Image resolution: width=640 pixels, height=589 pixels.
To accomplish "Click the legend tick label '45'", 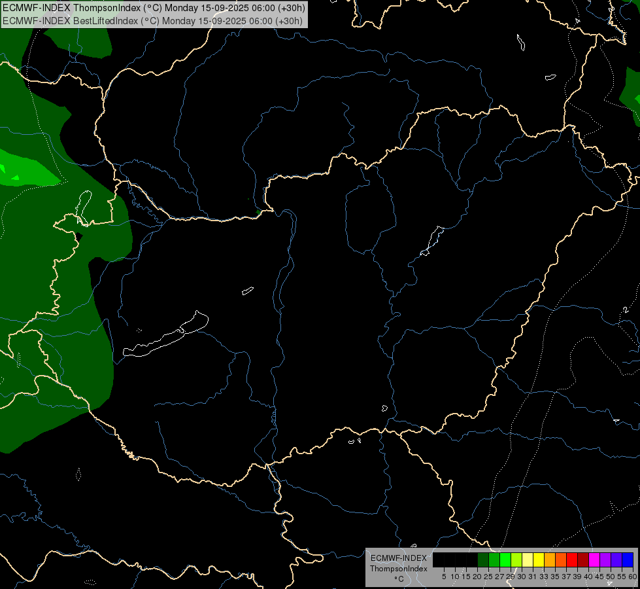I will pos(600,577).
